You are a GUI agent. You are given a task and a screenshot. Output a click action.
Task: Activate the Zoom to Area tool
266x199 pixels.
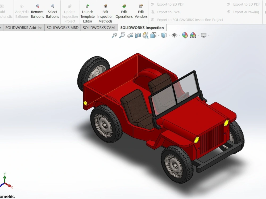(x=122, y=35)
